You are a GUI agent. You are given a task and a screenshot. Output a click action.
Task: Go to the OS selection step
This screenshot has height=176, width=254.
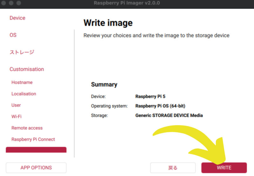point(13,35)
